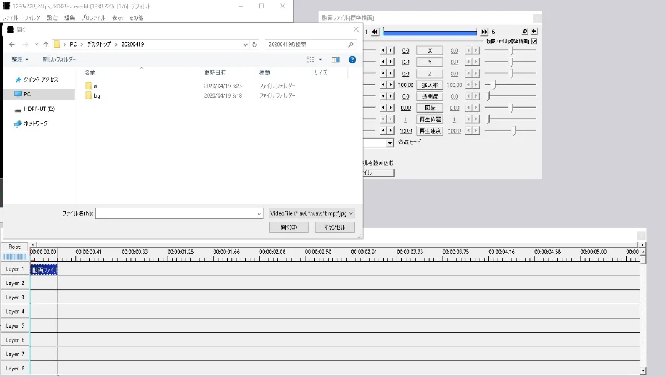Click the blue frame range bar
666x377 pixels.
tap(430, 32)
